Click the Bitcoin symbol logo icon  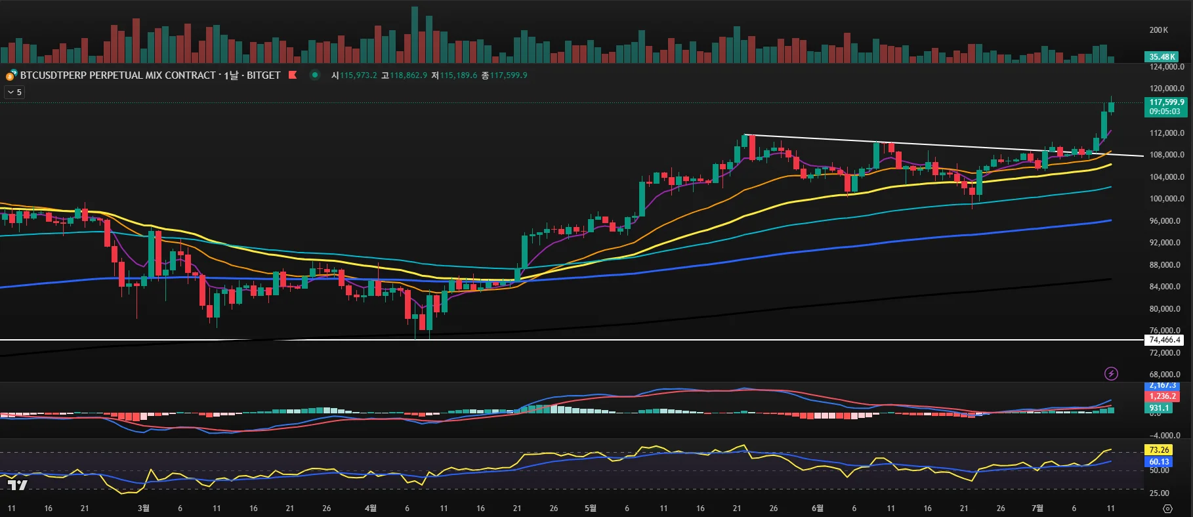click(11, 75)
